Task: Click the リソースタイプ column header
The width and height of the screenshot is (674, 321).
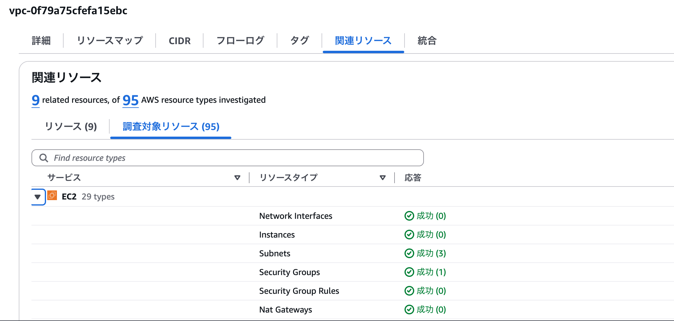Action: click(x=289, y=177)
